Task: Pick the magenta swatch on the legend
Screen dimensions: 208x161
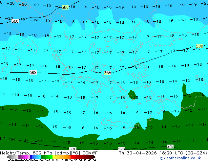Action: 26,157
